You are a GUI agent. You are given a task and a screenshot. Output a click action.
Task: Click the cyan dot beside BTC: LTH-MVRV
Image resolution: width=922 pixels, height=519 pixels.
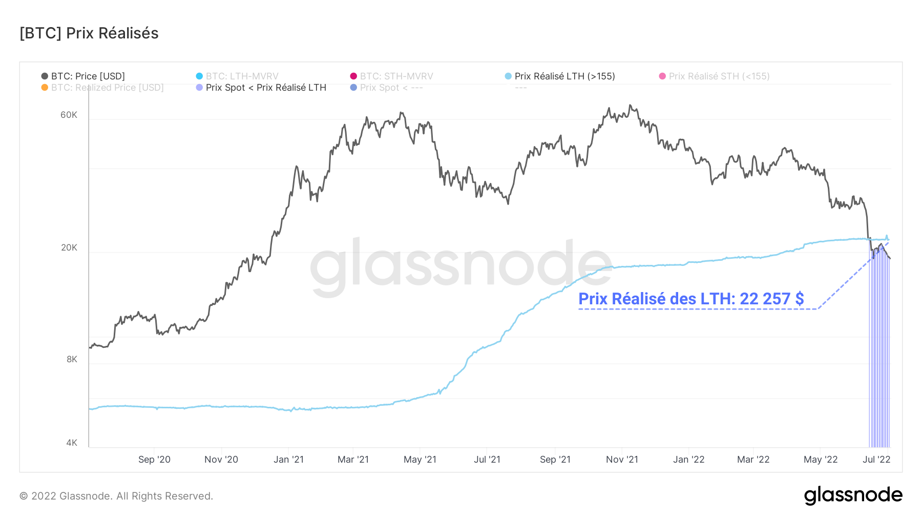point(199,76)
